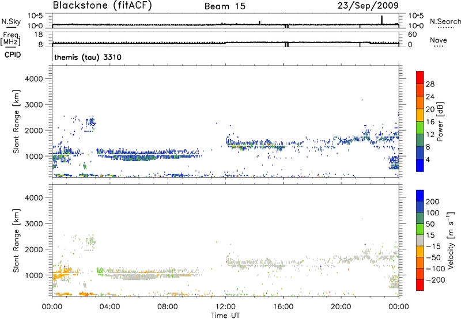Click the '04:00' time axis tick label
Screen dimensions: 461x319
[110, 307]
